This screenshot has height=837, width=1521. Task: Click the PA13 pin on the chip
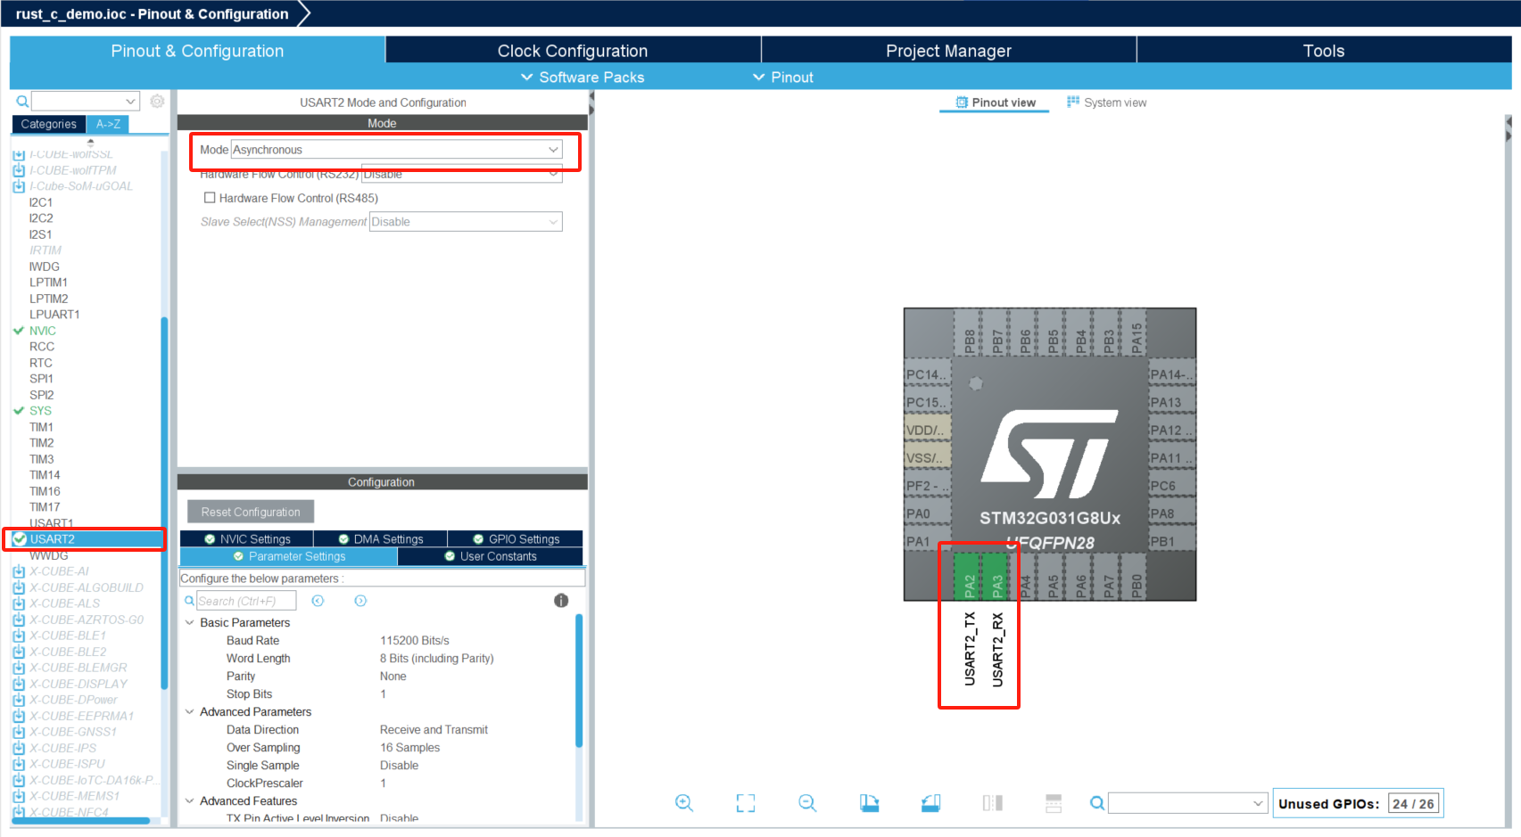pyautogui.click(x=1170, y=402)
